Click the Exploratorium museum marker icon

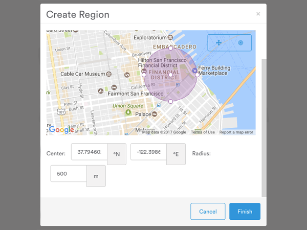(170, 37)
